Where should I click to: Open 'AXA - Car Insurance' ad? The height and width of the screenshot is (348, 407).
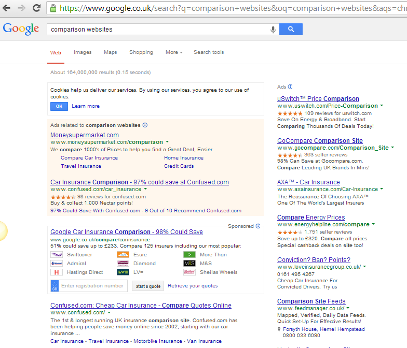pos(308,182)
